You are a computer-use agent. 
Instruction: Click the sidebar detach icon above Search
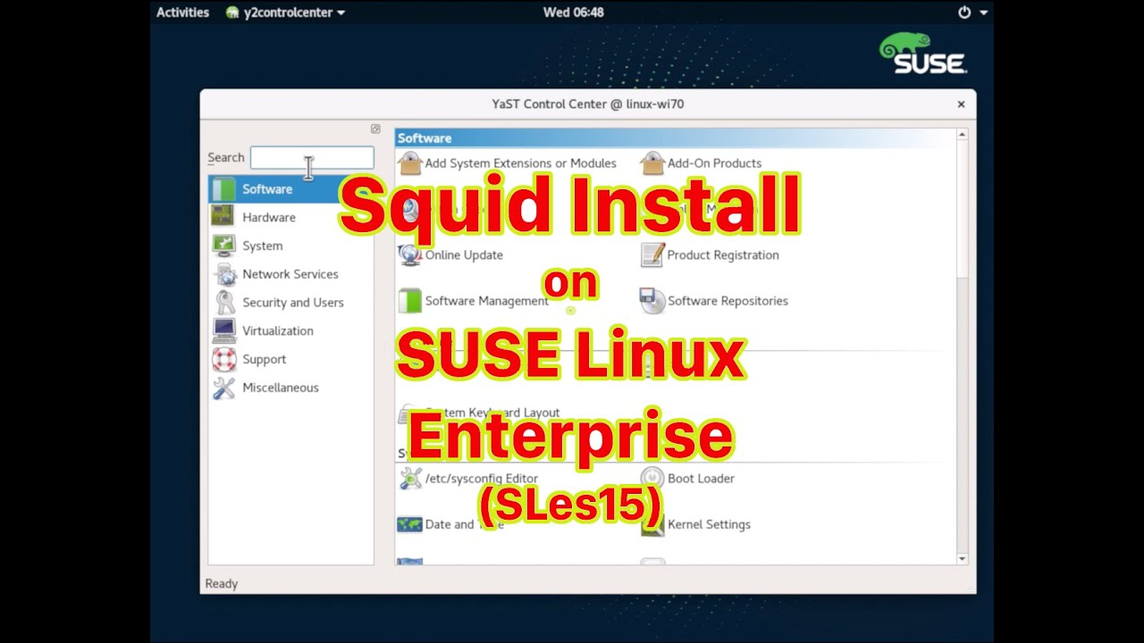click(x=375, y=129)
